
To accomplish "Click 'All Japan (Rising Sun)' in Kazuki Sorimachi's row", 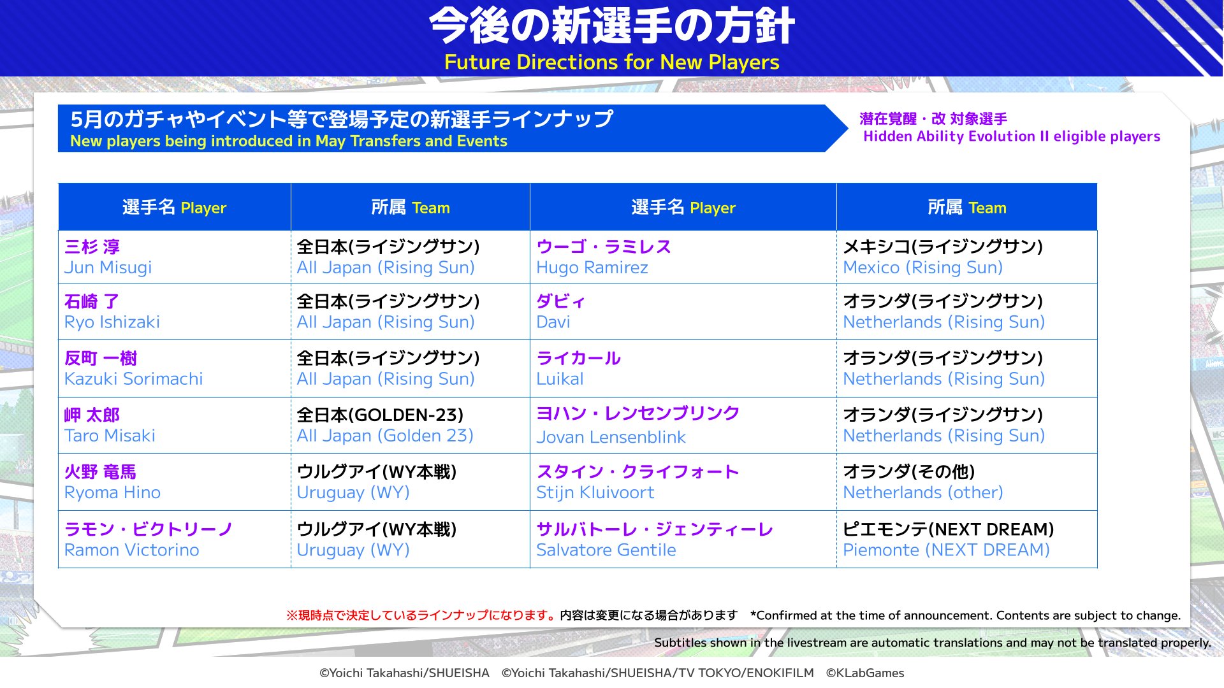I will [410, 368].
